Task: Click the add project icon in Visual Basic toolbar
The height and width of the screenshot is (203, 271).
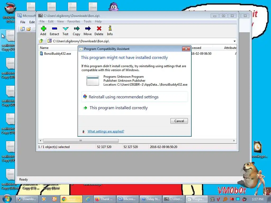Action: 22,29
